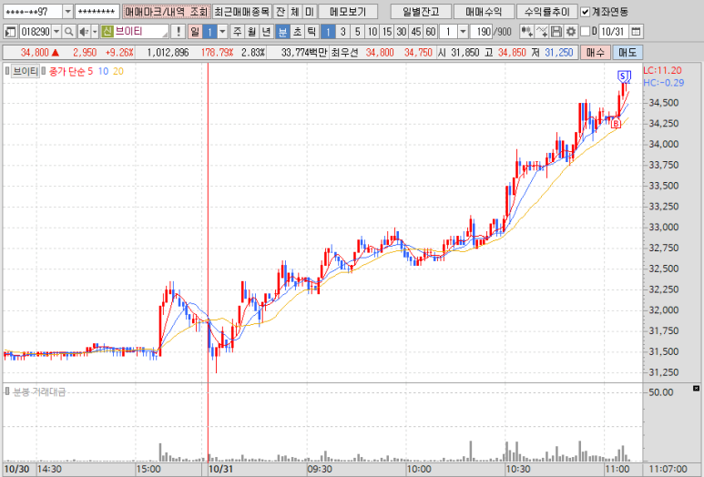Expand the account number dropdown
Viewport: 704px width, 477px height.
click(67, 12)
